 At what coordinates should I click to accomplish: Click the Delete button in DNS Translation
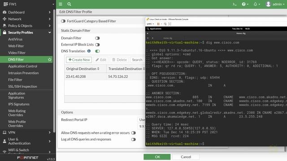(x=119, y=59)
